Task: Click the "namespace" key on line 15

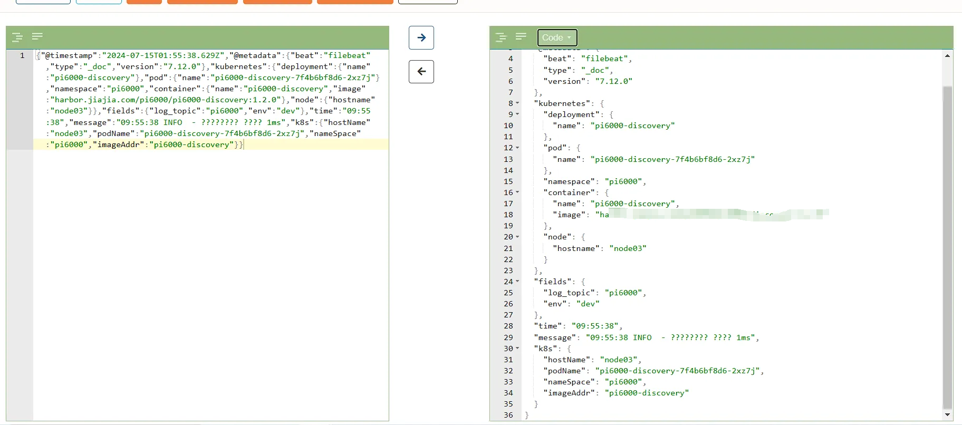Action: point(569,181)
